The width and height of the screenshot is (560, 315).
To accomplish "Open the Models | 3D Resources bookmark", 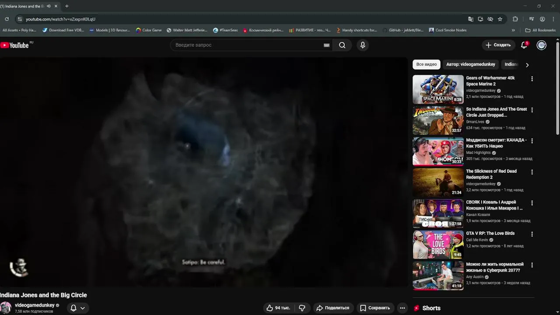I will tap(109, 30).
